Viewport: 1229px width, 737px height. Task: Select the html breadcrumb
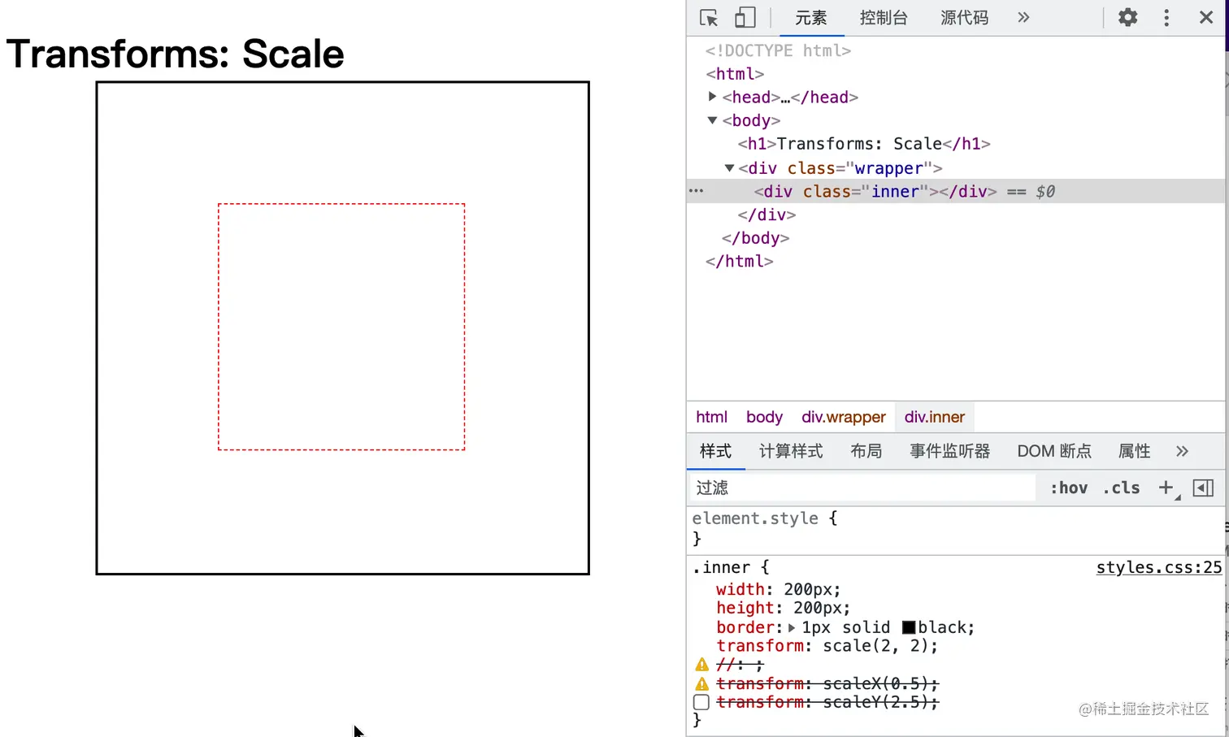click(712, 417)
